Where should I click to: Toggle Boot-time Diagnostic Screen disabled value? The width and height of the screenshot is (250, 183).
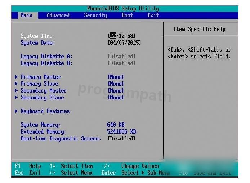pyautogui.click(x=122, y=139)
